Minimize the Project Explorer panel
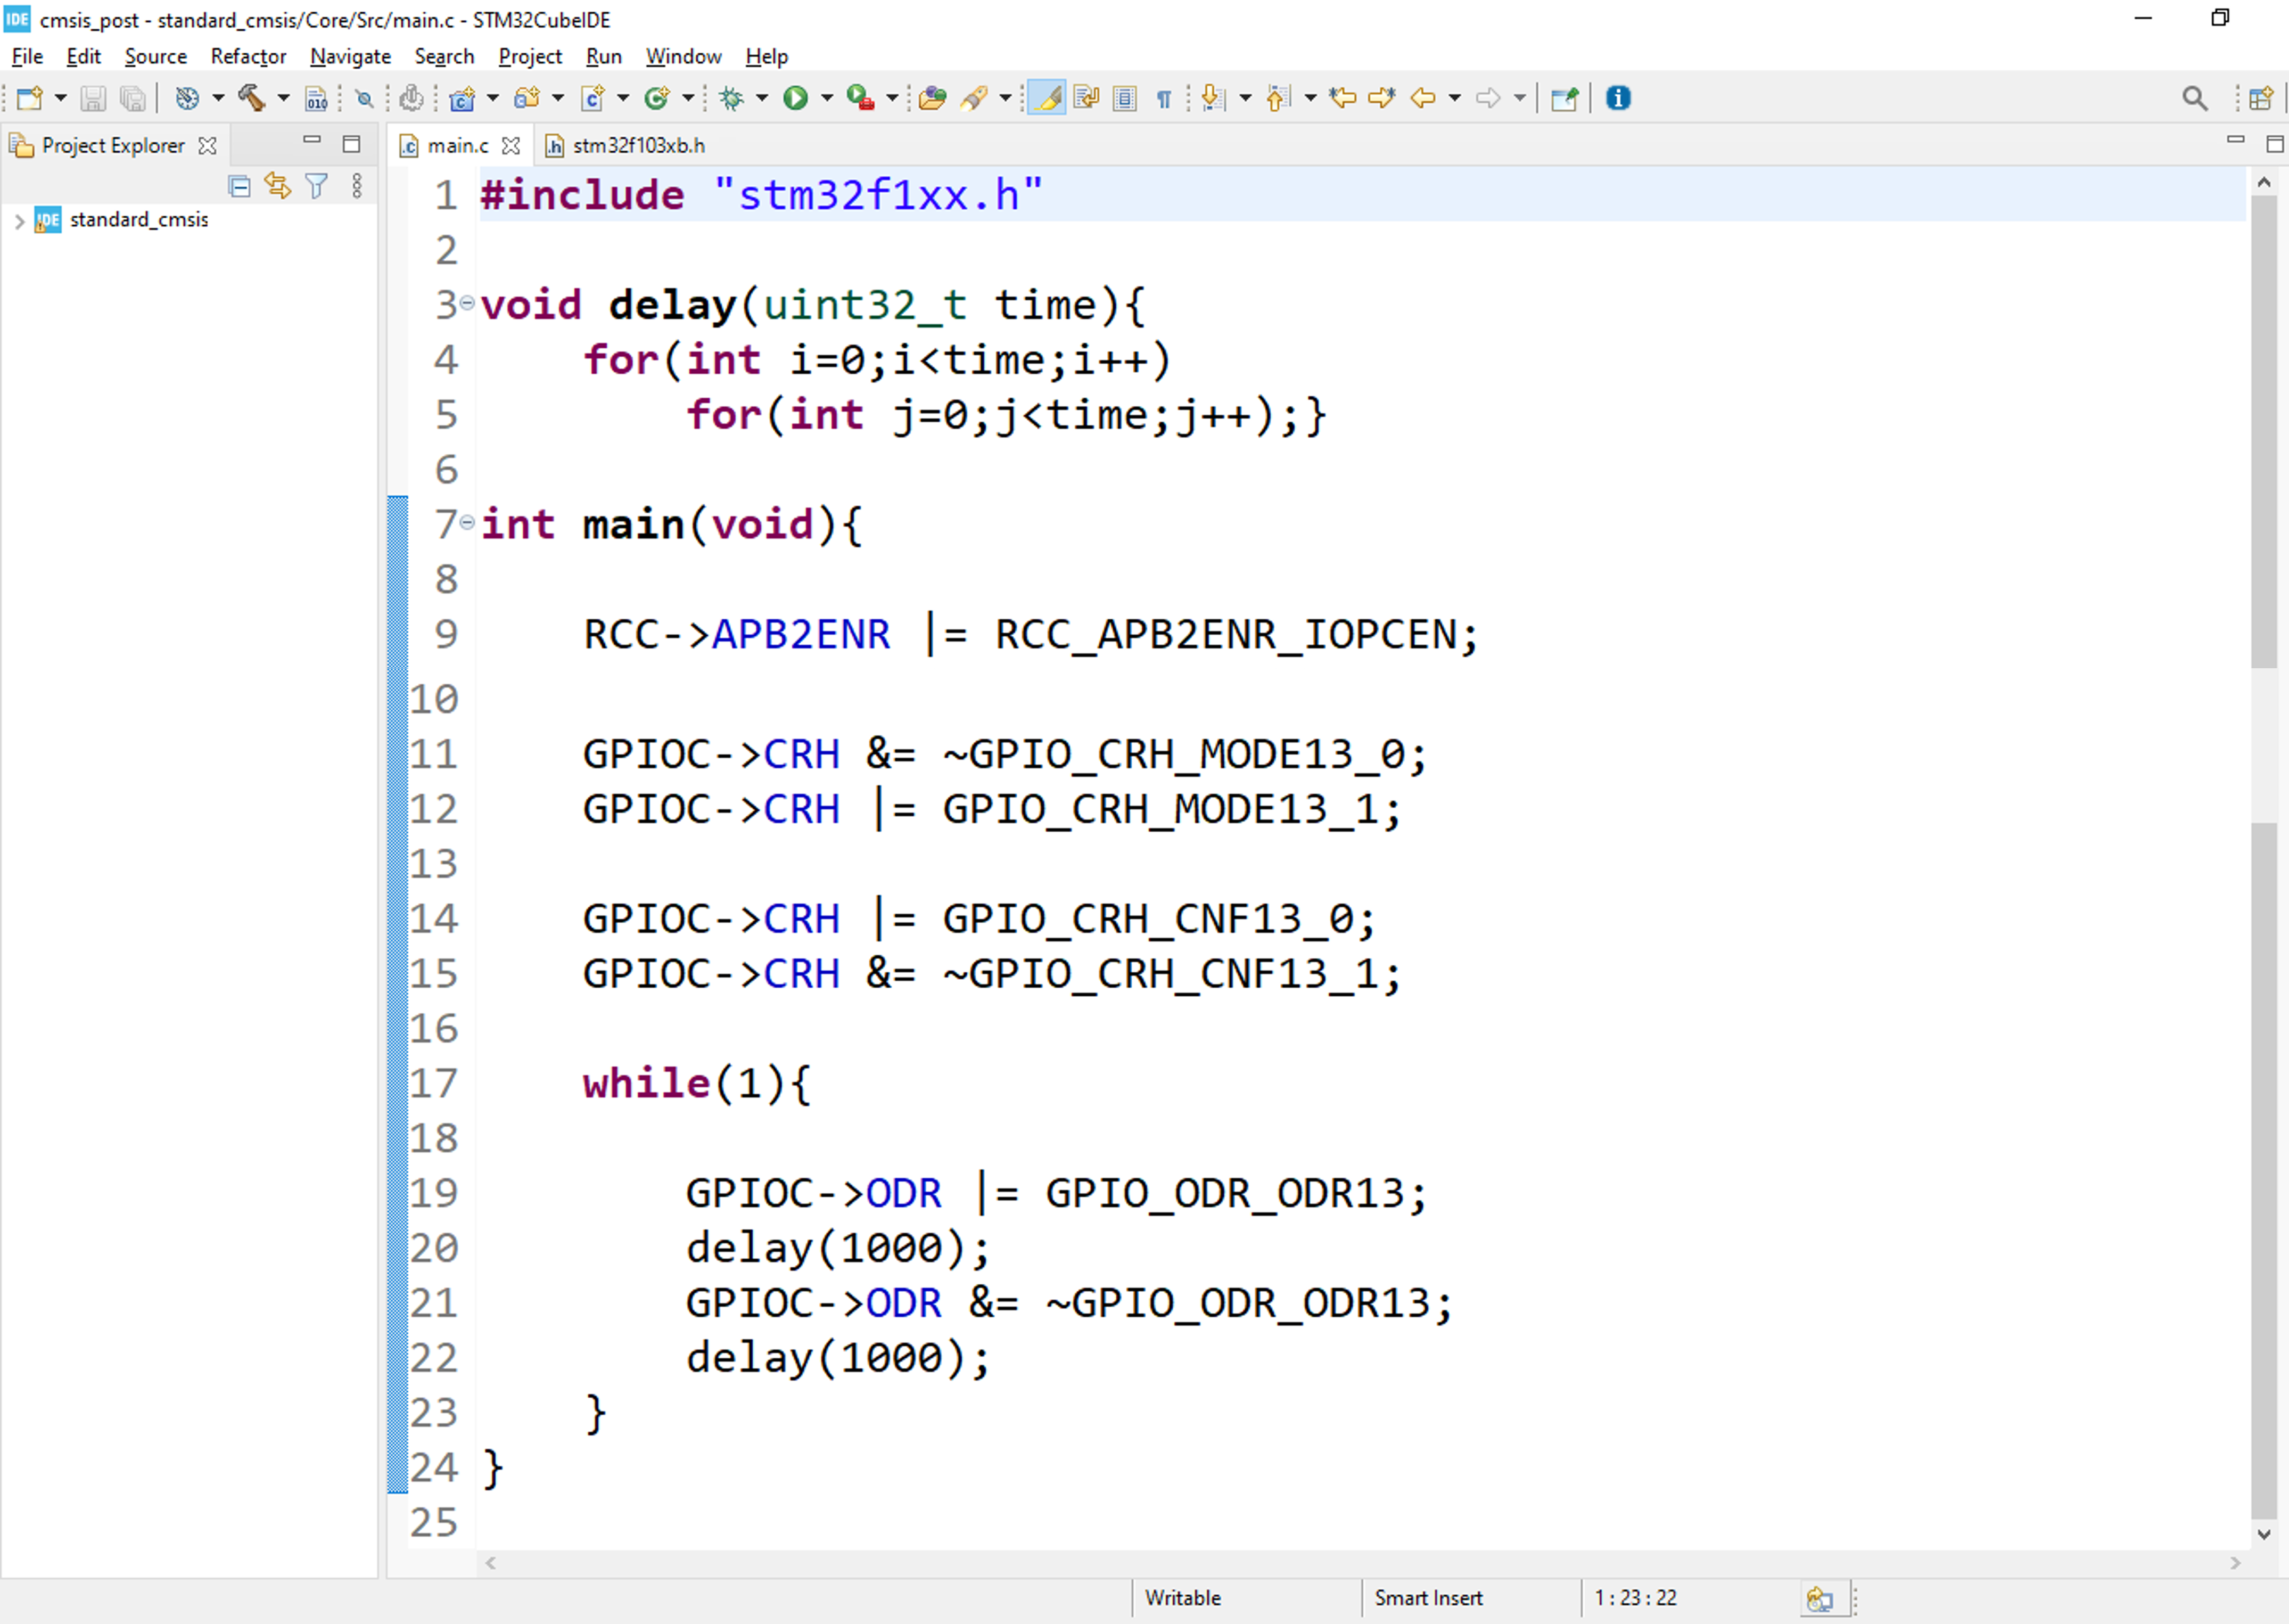 [x=312, y=141]
